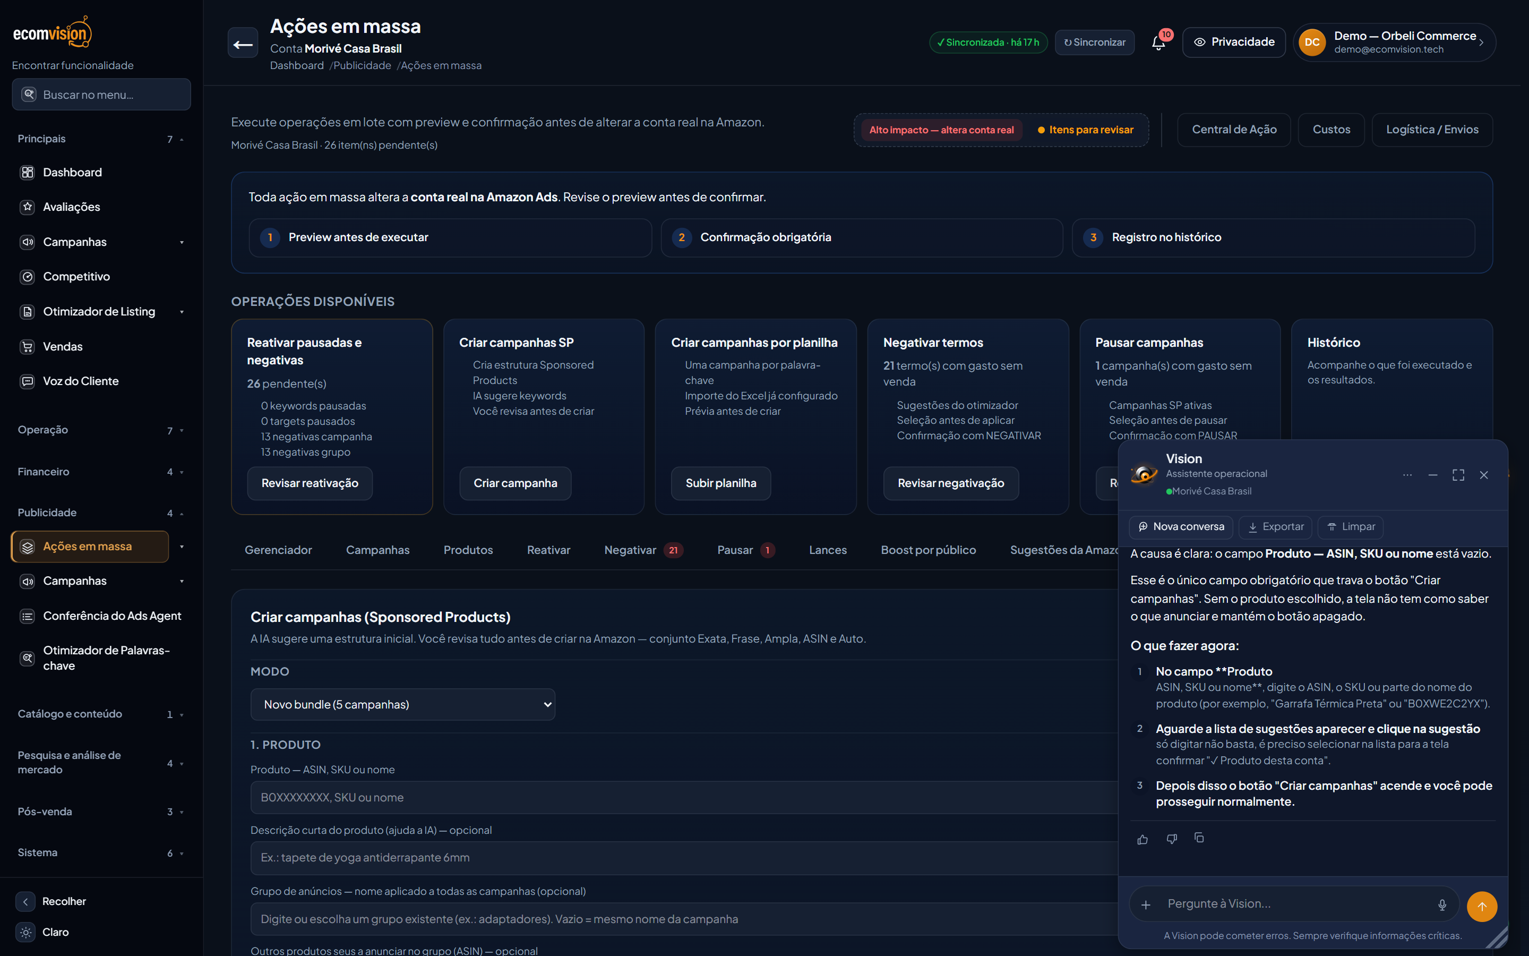Click the plus attach icon in Vision

point(1146,905)
